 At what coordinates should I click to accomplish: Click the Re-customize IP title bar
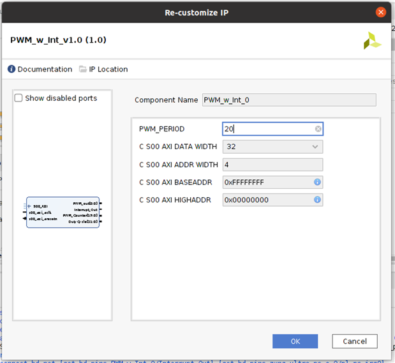tap(197, 12)
